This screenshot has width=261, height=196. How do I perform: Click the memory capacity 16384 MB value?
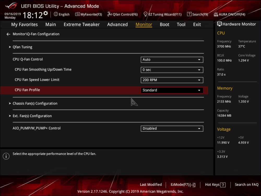click(x=224, y=116)
